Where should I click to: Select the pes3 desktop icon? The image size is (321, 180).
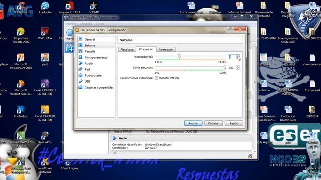tap(45, 60)
